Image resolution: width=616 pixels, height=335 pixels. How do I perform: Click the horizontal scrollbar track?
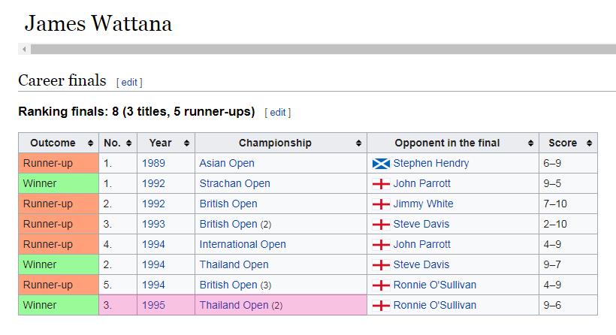point(323,49)
